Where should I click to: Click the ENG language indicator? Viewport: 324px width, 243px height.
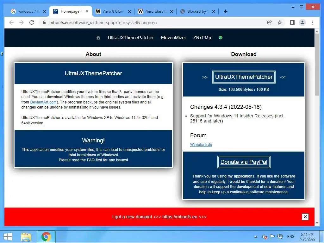[291, 237]
